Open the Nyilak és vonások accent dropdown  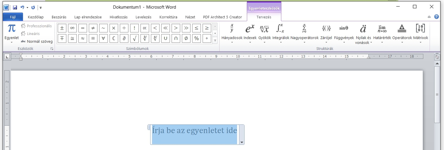tap(363, 33)
